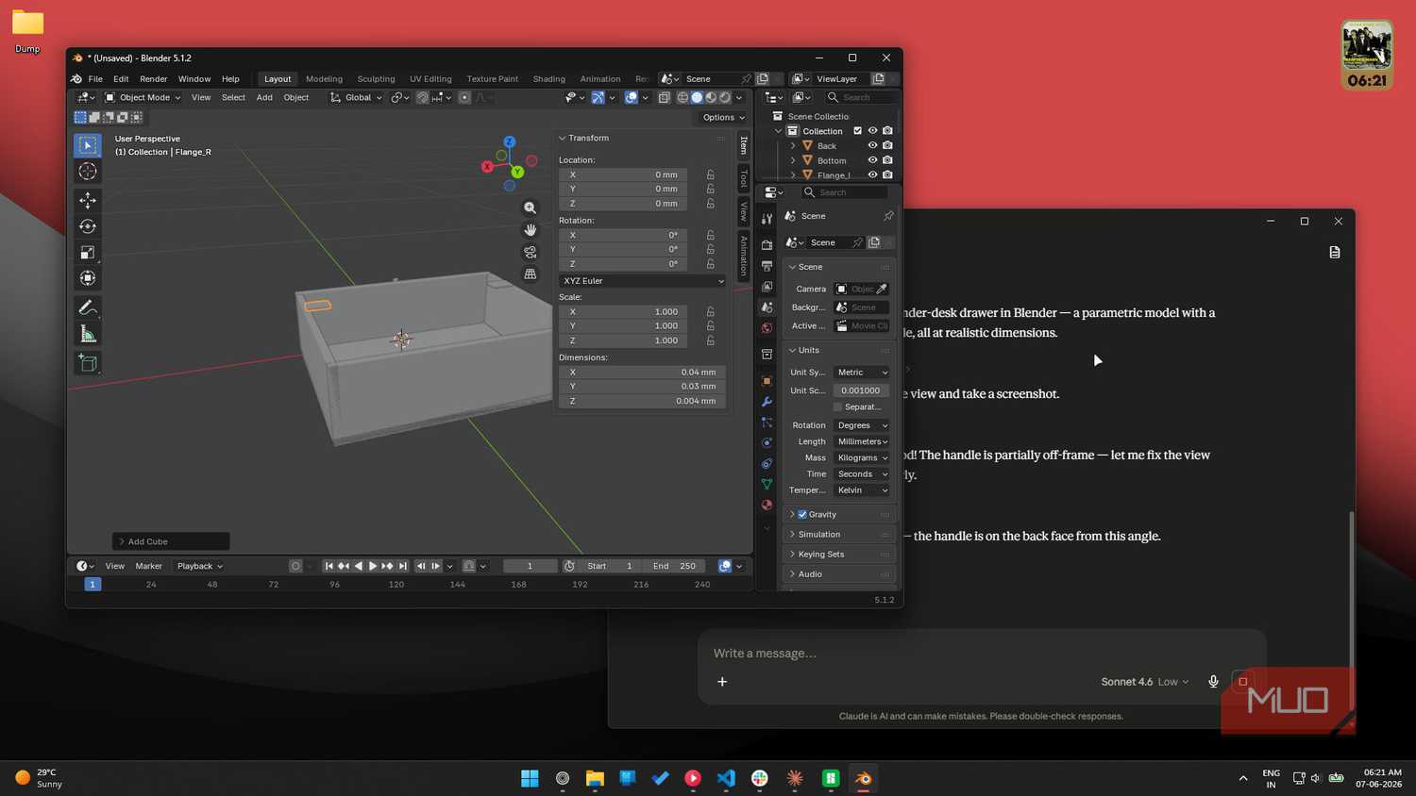Open the Options dropdown in viewport
1416x796 pixels.
(x=723, y=118)
